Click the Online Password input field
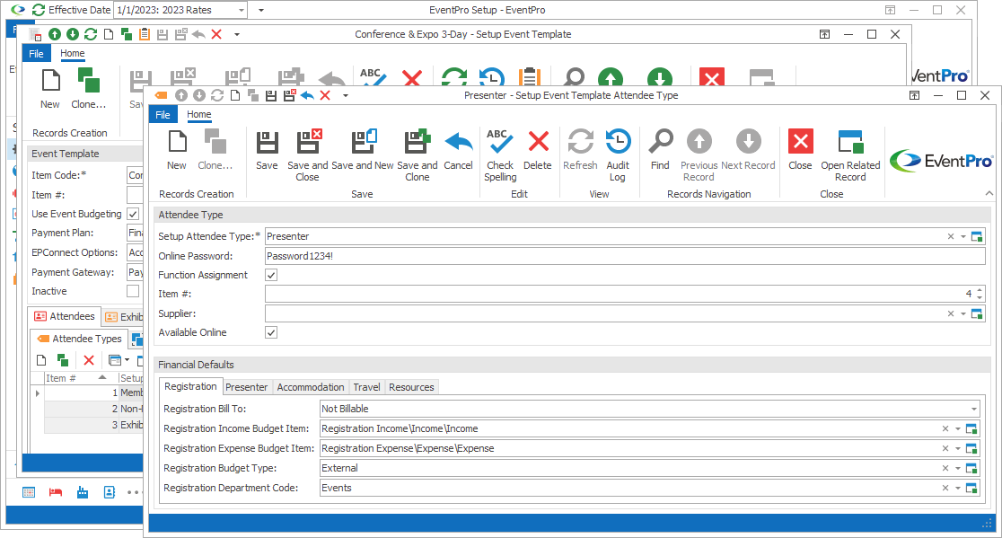 click(625, 256)
